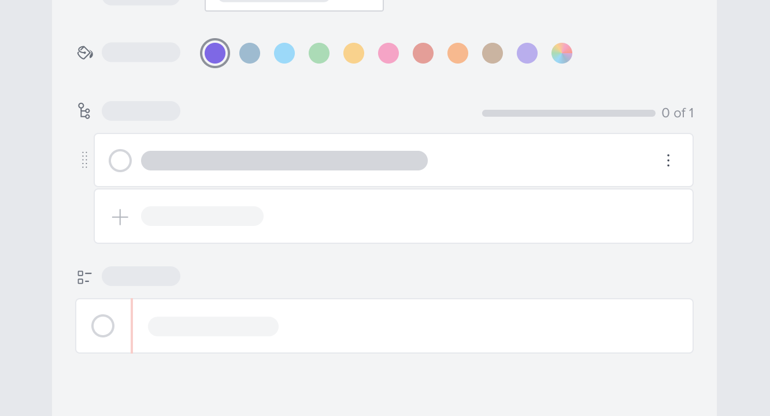Screen dimensions: 770x416
Task: Choose the sky blue color swatch
Action: point(284,53)
